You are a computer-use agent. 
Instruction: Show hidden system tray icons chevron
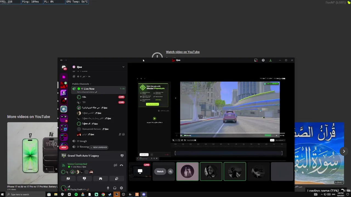pos(322,195)
